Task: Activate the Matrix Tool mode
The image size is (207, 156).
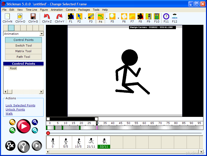Action: point(23,51)
